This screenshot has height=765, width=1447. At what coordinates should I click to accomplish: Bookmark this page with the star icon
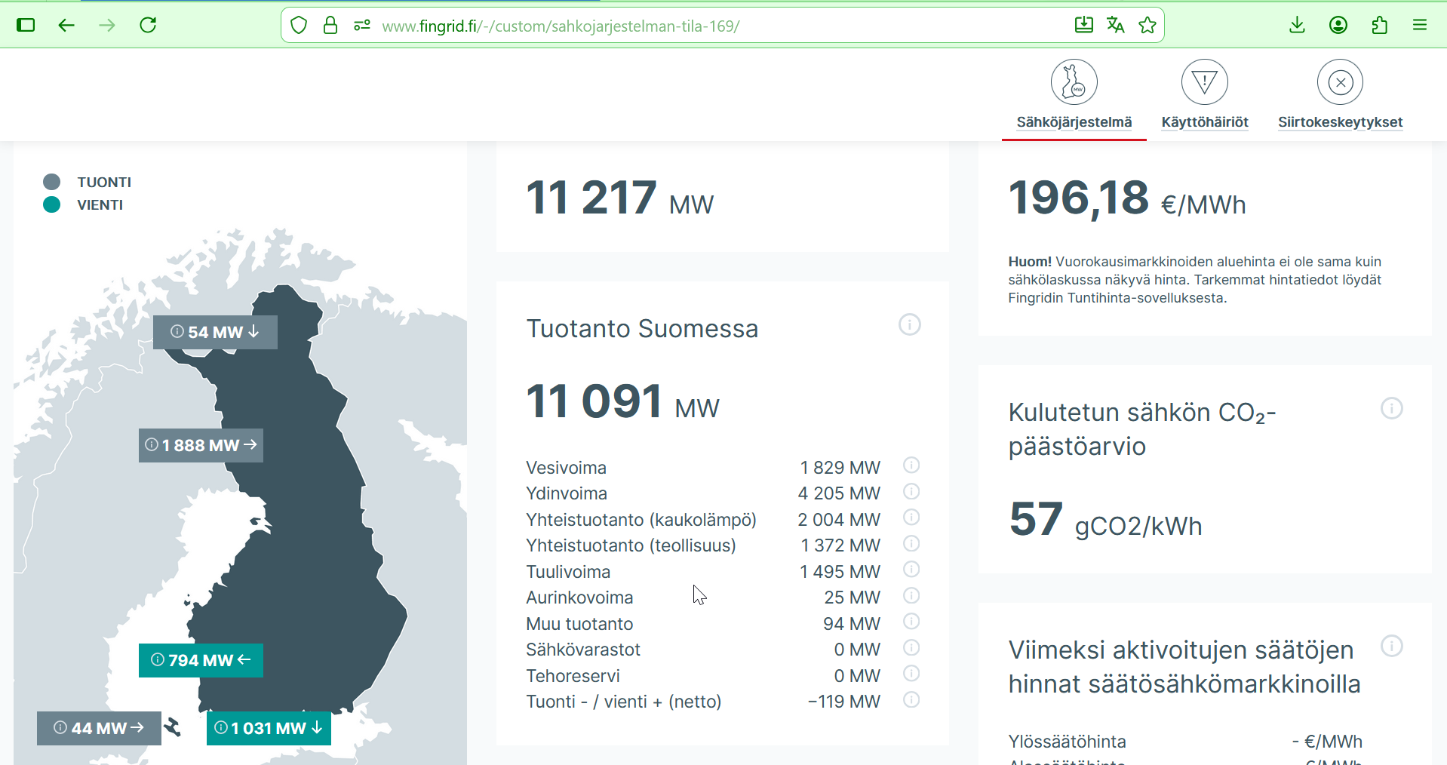click(1147, 26)
